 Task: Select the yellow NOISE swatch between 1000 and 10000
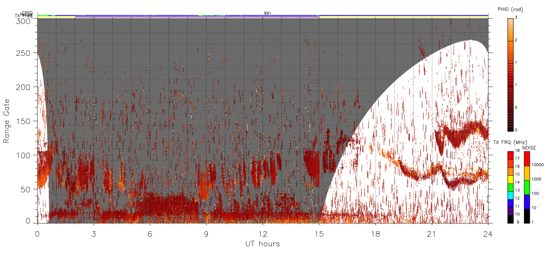(x=527, y=173)
